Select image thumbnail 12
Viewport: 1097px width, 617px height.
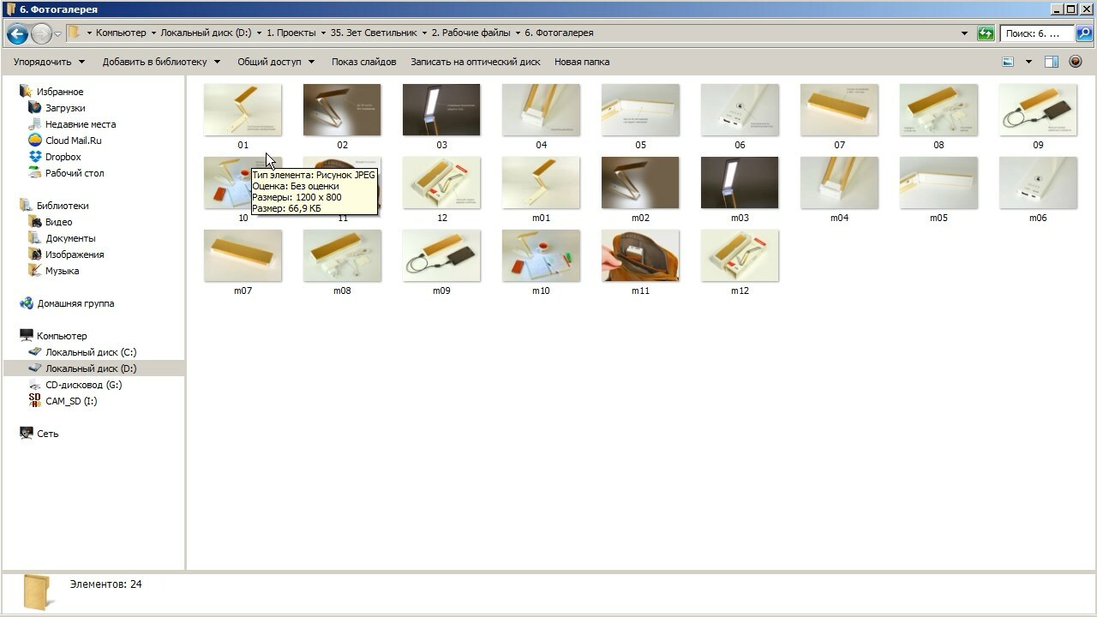click(441, 183)
